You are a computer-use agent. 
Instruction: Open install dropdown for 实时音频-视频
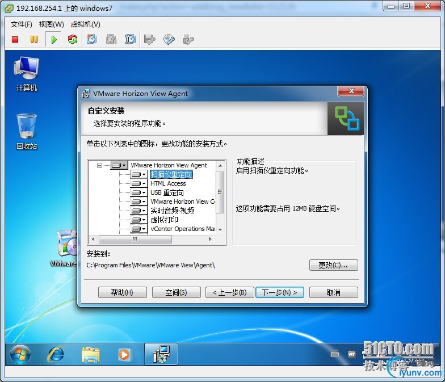click(x=138, y=211)
